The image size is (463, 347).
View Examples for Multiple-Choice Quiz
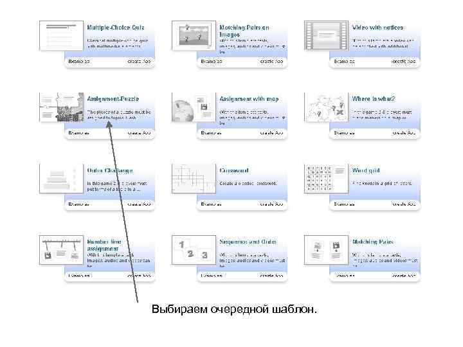point(78,62)
